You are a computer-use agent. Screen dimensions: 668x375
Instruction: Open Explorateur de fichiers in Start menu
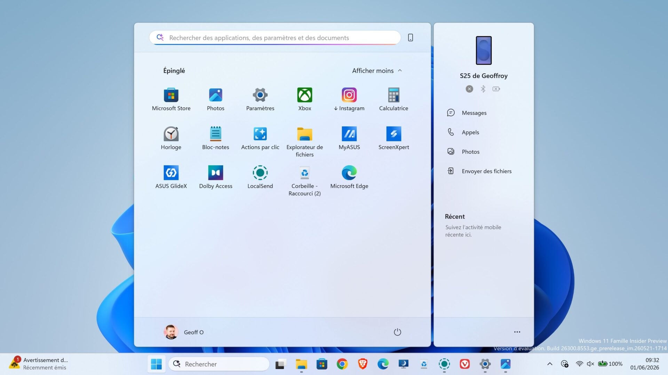pyautogui.click(x=305, y=142)
